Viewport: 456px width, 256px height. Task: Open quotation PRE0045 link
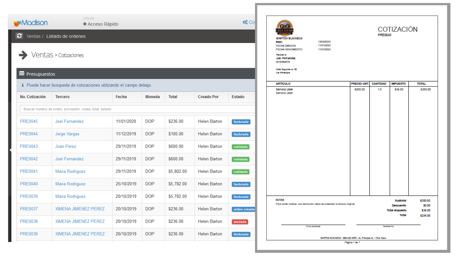(29, 121)
